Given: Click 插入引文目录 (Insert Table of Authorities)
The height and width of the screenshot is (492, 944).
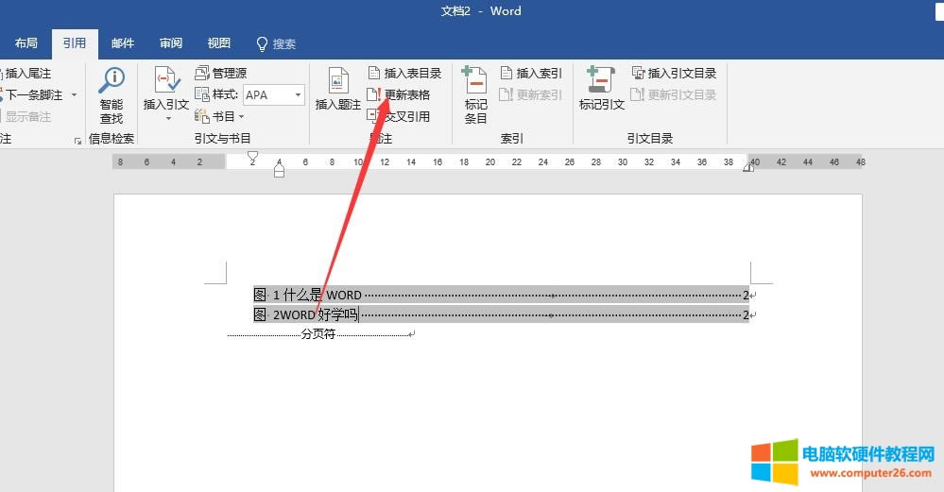Looking at the screenshot, I should tap(673, 73).
